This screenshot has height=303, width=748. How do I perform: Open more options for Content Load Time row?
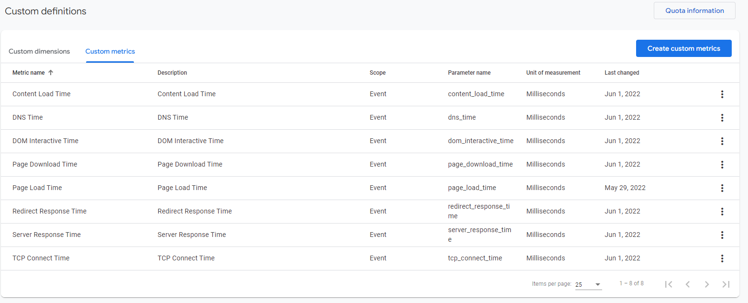pos(722,94)
